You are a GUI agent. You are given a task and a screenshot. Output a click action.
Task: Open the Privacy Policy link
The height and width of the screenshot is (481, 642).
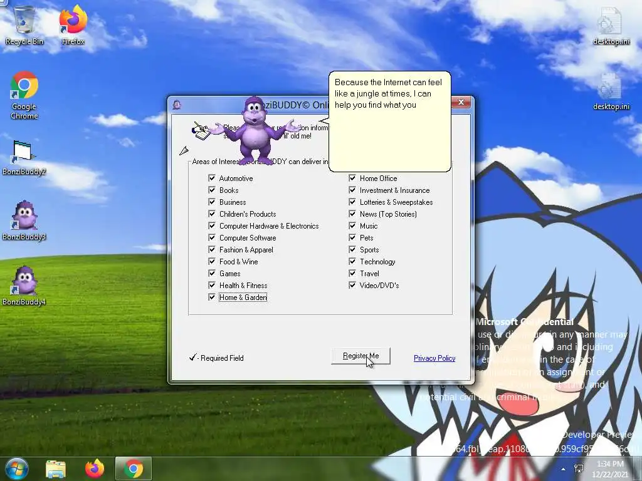click(x=434, y=358)
